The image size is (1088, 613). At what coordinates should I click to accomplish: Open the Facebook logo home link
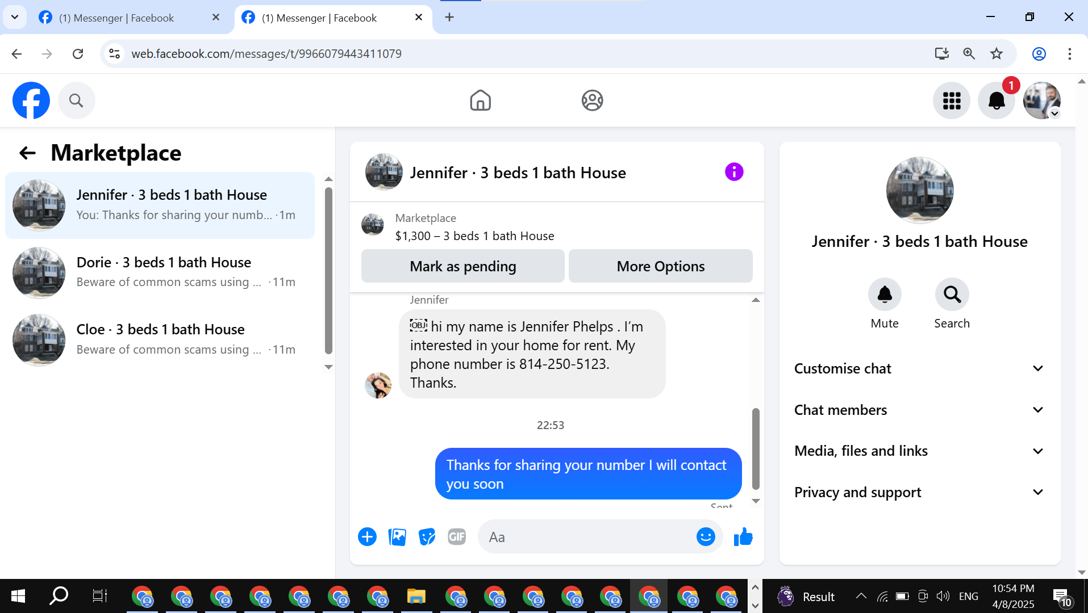point(31,100)
